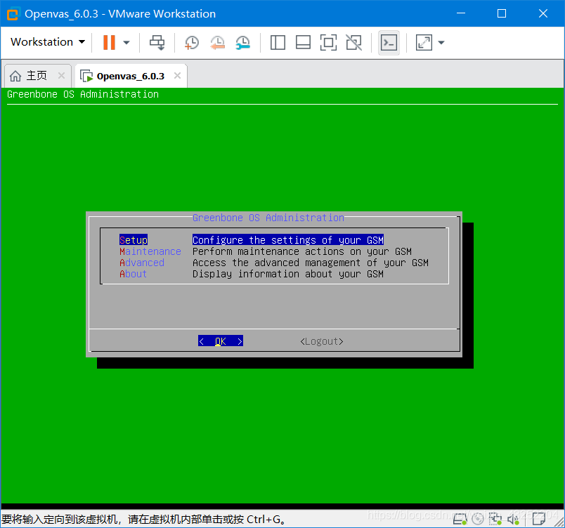Viewport: 565px width, 528px height.
Task: Open the Workstation menu
Action: click(x=48, y=42)
